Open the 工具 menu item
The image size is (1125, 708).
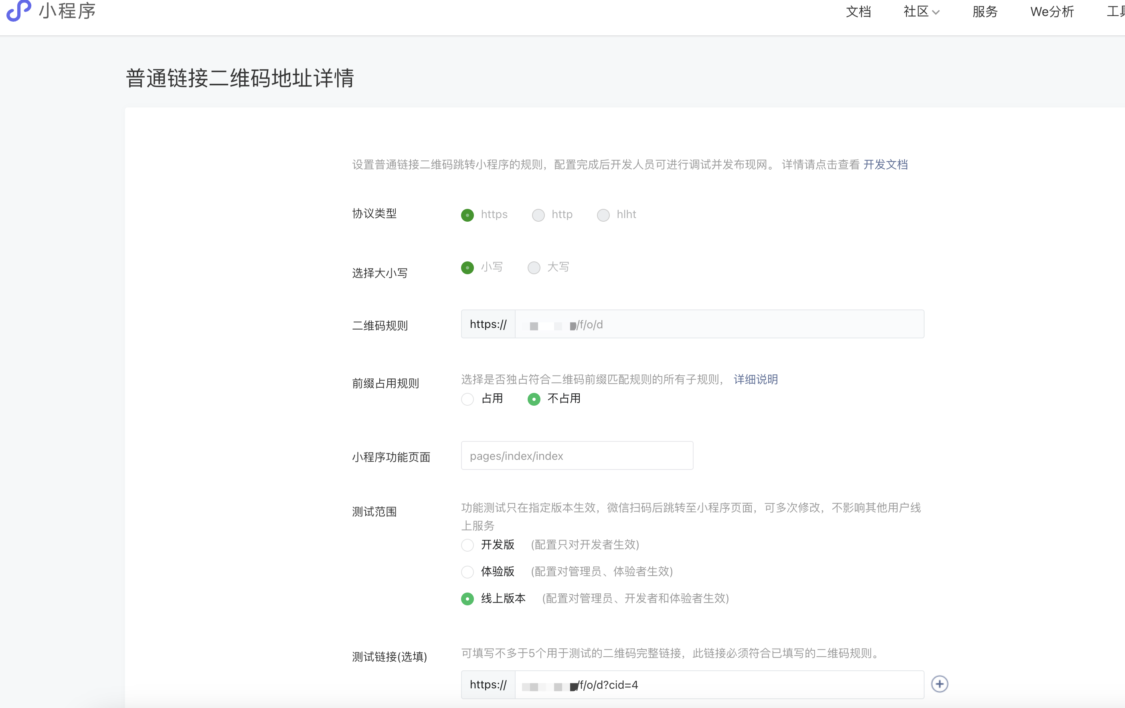[x=1116, y=12]
